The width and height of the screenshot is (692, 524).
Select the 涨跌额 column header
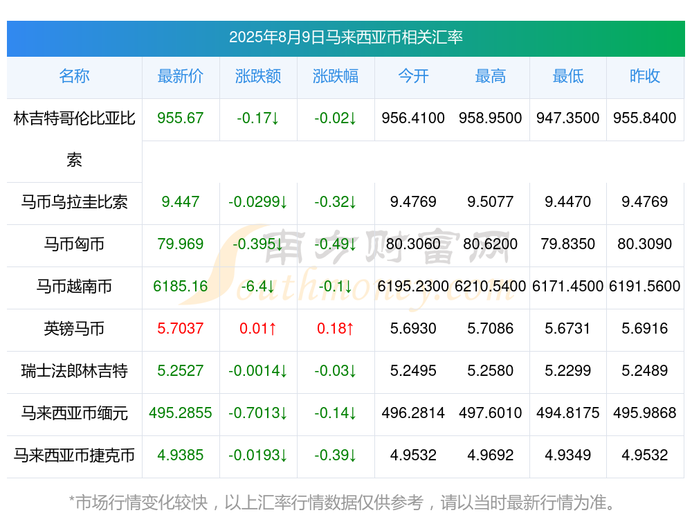pos(258,76)
